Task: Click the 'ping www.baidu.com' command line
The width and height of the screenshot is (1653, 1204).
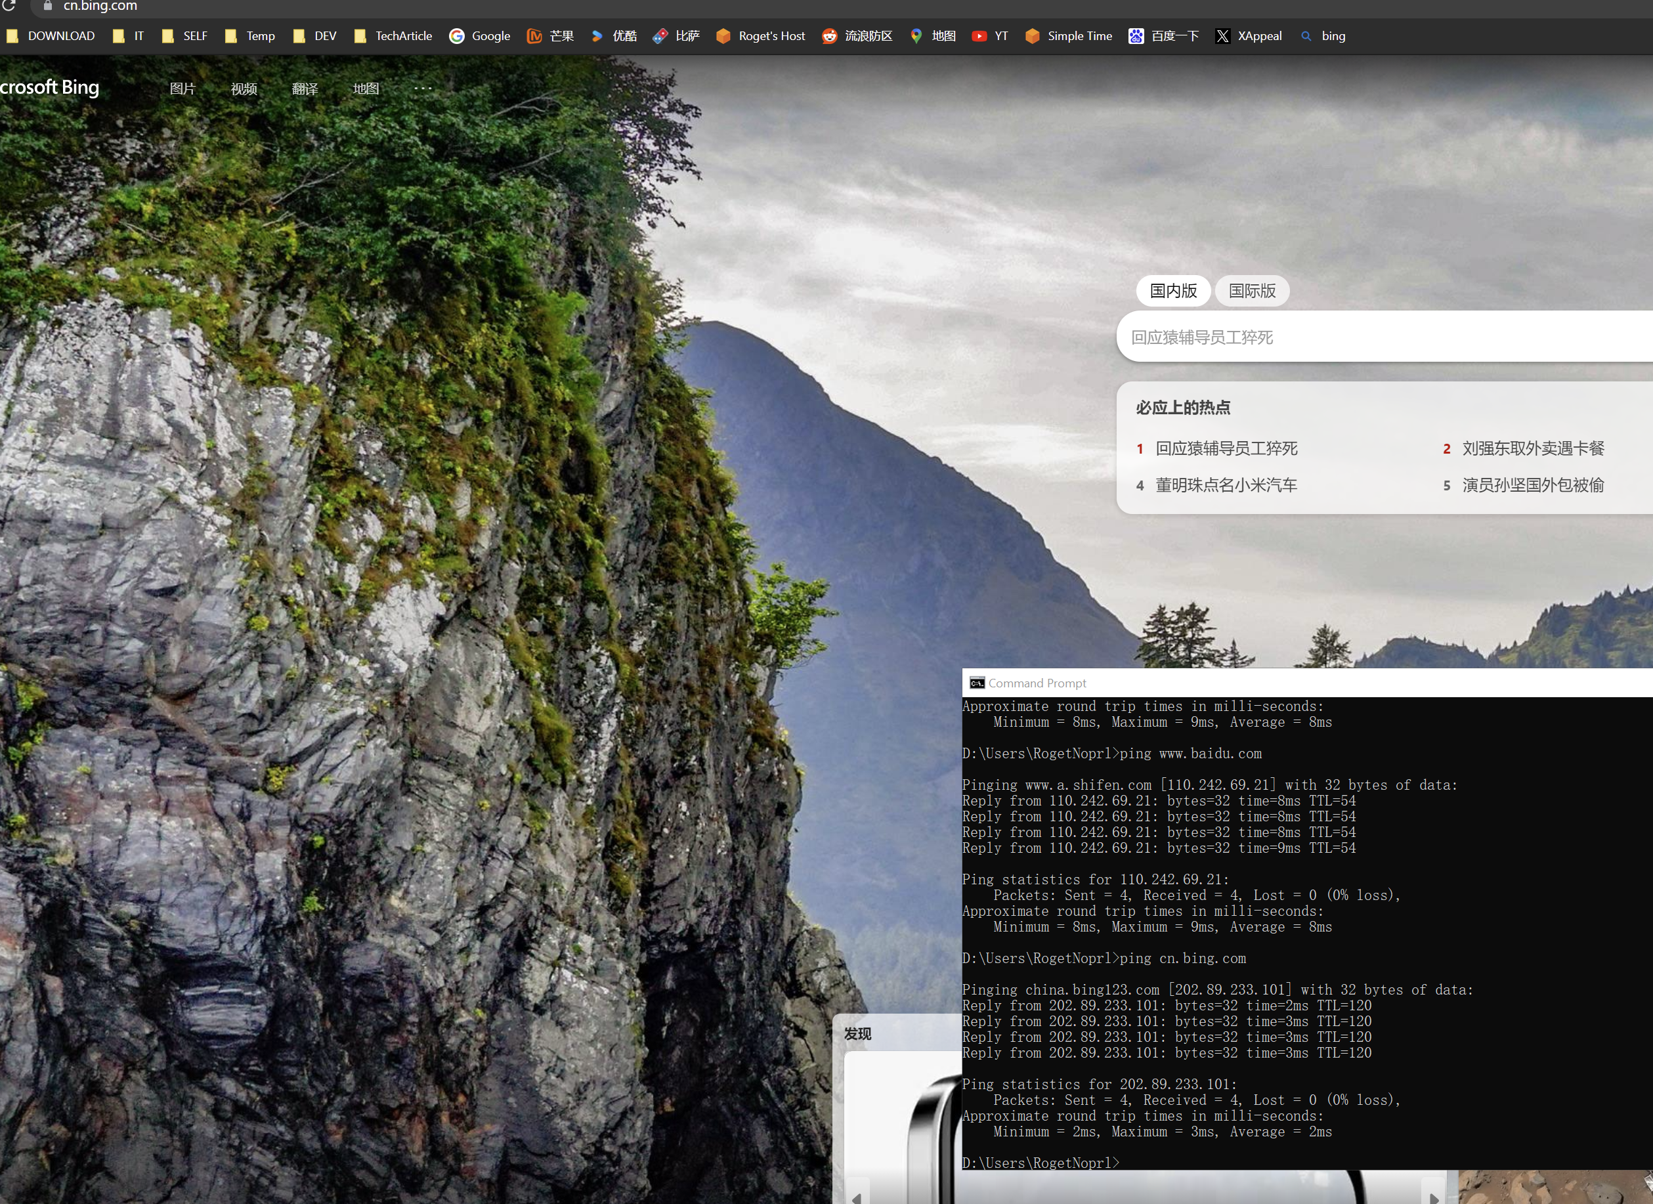Action: point(1111,754)
